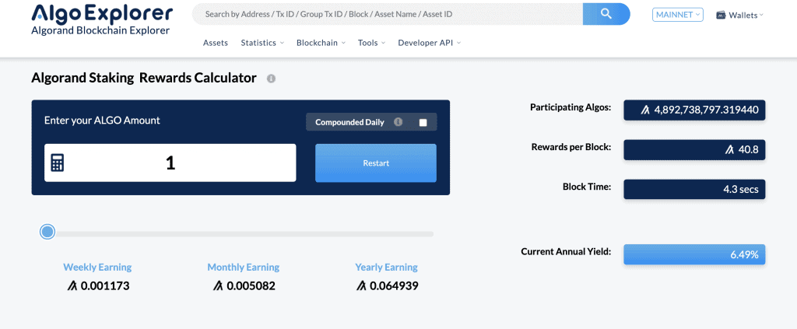Viewport: 797px width, 329px height.
Task: Click the calculator icon in amount field
Action: (x=58, y=163)
